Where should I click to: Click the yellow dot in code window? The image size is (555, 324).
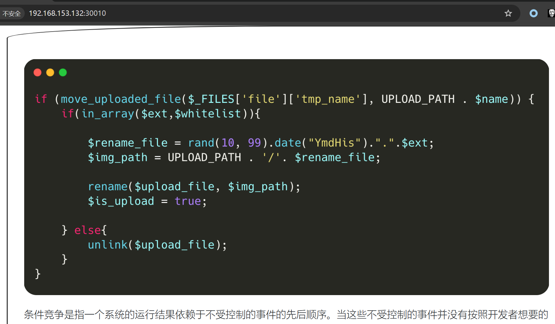click(x=50, y=72)
